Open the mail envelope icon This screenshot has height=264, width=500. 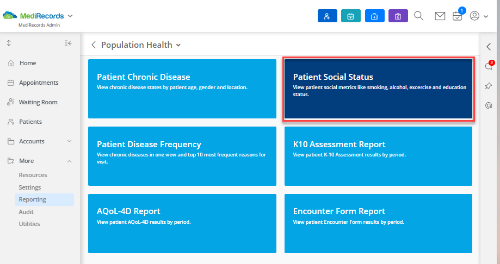tap(440, 16)
